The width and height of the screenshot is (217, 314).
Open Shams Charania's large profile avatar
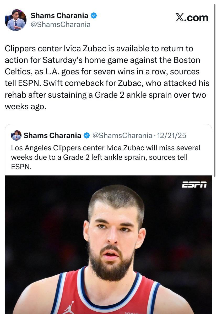pyautogui.click(x=15, y=20)
